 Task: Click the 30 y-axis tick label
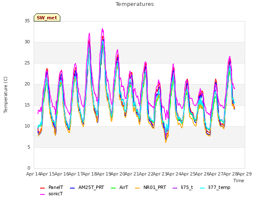tap(27, 42)
